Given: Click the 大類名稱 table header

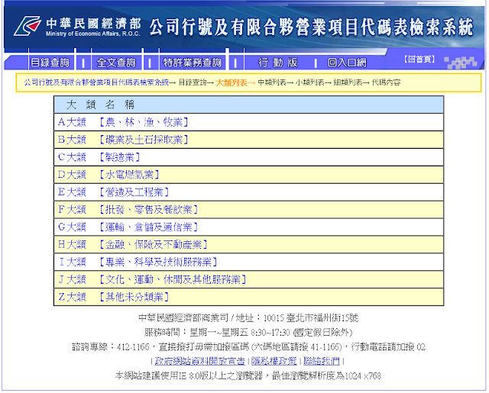Looking at the screenshot, I should coord(248,105).
